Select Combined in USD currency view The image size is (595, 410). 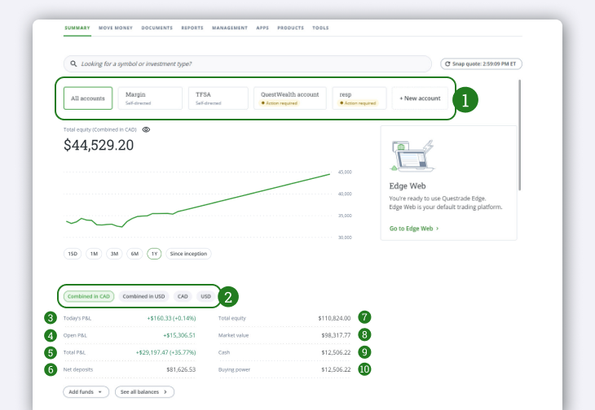[143, 296]
